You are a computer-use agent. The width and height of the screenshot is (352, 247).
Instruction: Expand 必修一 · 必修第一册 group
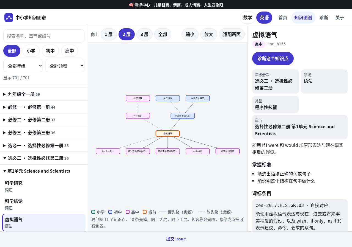pos(44,107)
